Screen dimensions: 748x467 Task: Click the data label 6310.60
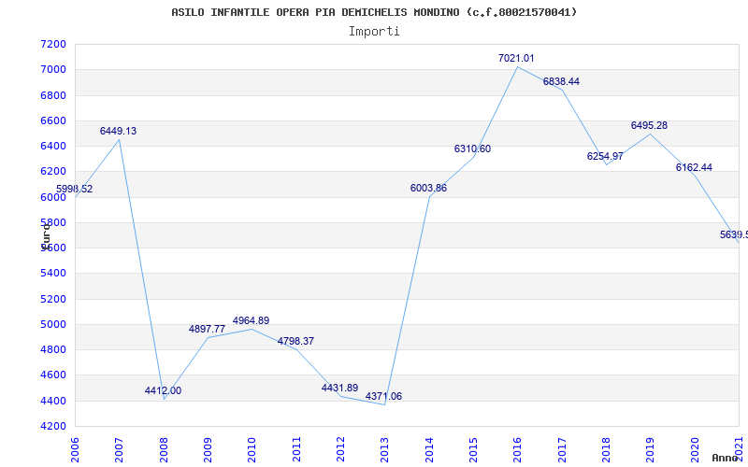pyautogui.click(x=472, y=149)
